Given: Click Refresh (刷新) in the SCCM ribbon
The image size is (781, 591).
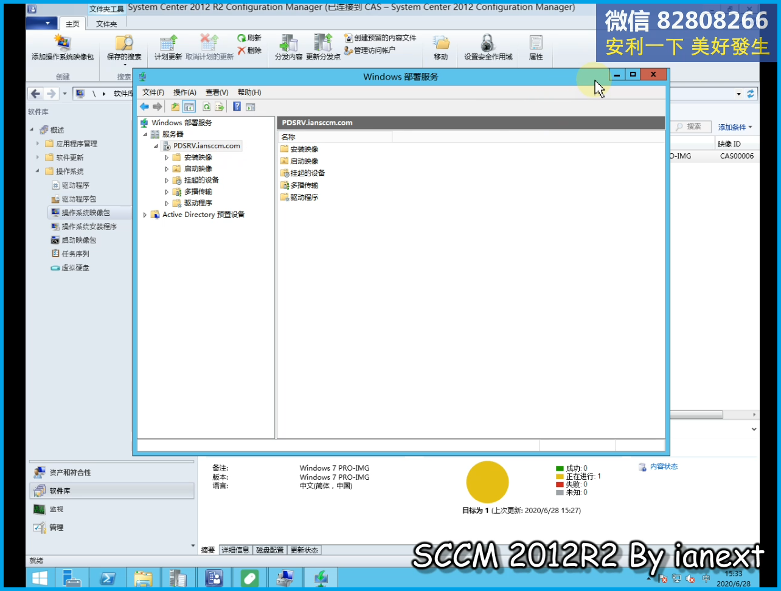Looking at the screenshot, I should point(249,38).
